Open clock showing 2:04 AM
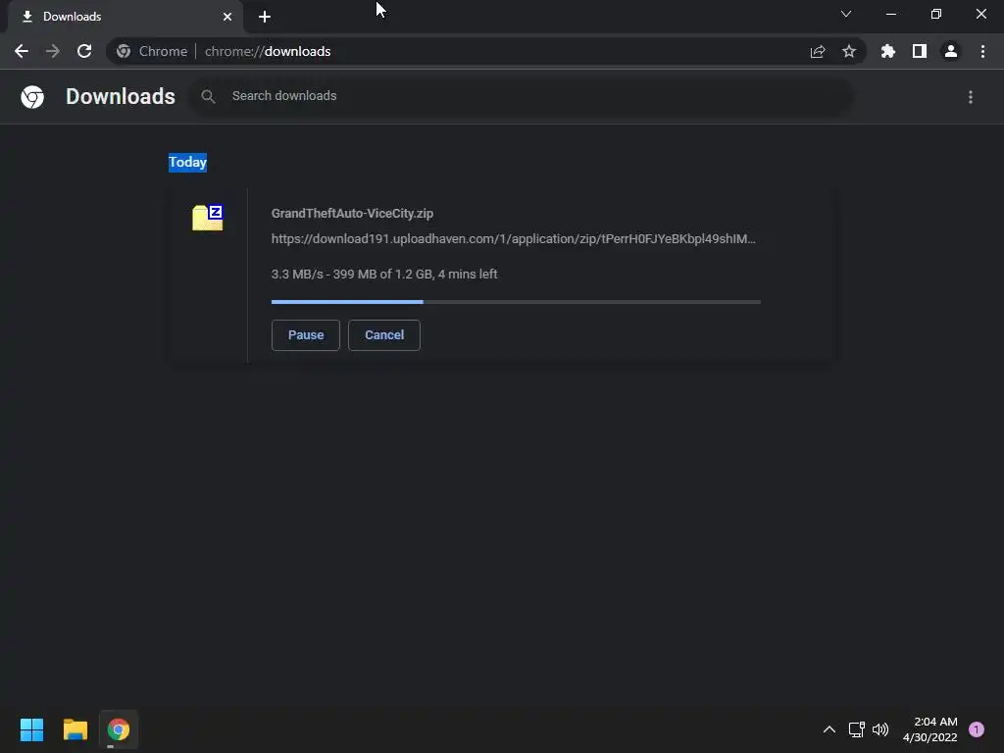 [x=930, y=729]
